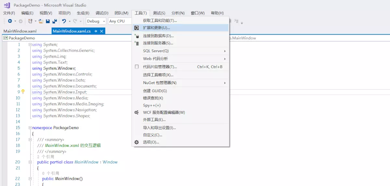This screenshot has height=186, width=390.
Task: Click the WCF service editor gear icon
Action: (x=137, y=113)
